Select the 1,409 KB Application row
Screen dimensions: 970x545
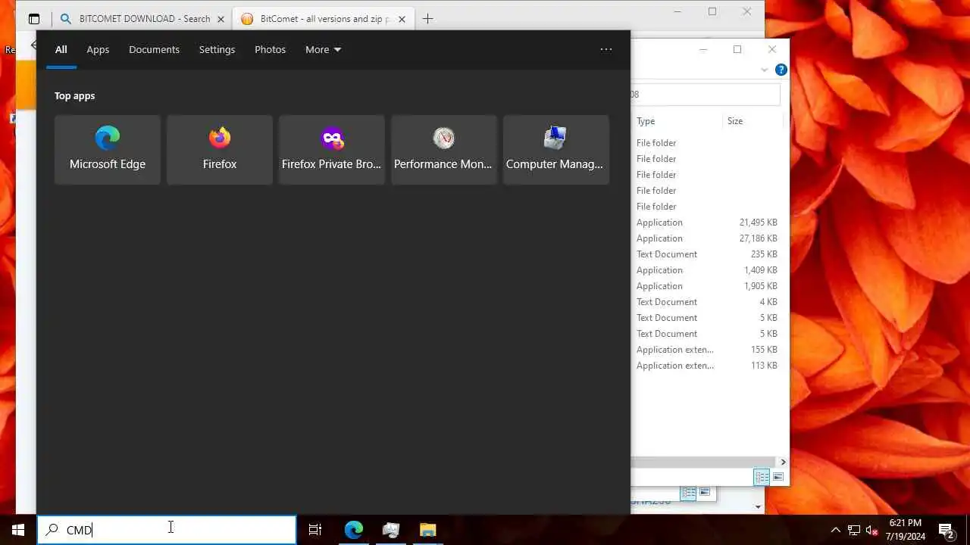(706, 270)
